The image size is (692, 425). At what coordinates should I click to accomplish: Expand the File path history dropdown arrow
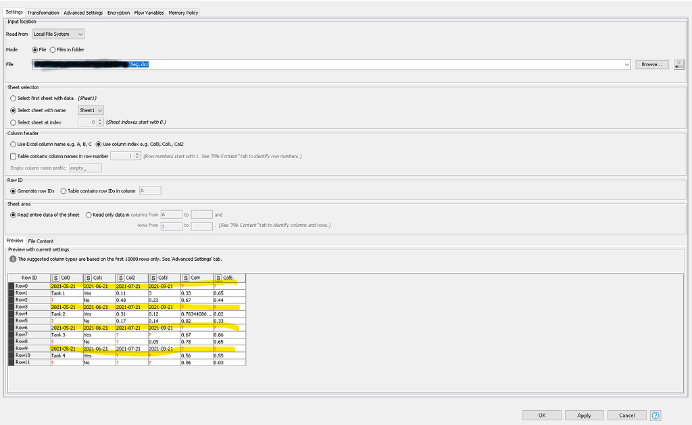pos(626,64)
